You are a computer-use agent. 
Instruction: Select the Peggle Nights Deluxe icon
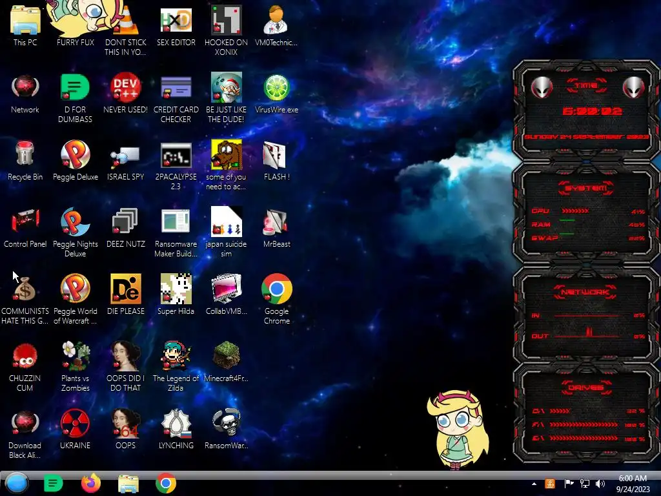tap(75, 232)
